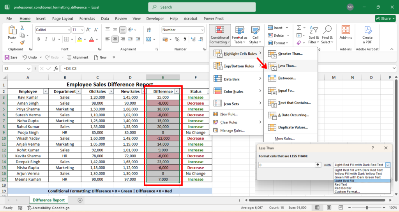Viewport: 399px width, 212px height.
Task: Open the Old Sales column filter dropdown
Action: click(x=111, y=91)
